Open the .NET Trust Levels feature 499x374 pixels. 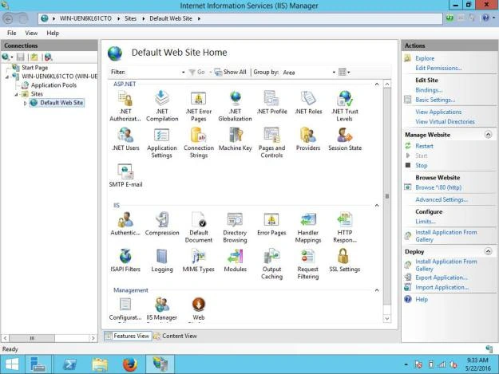click(345, 106)
